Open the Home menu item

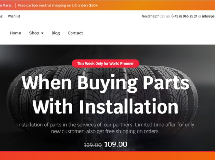click(x=15, y=33)
